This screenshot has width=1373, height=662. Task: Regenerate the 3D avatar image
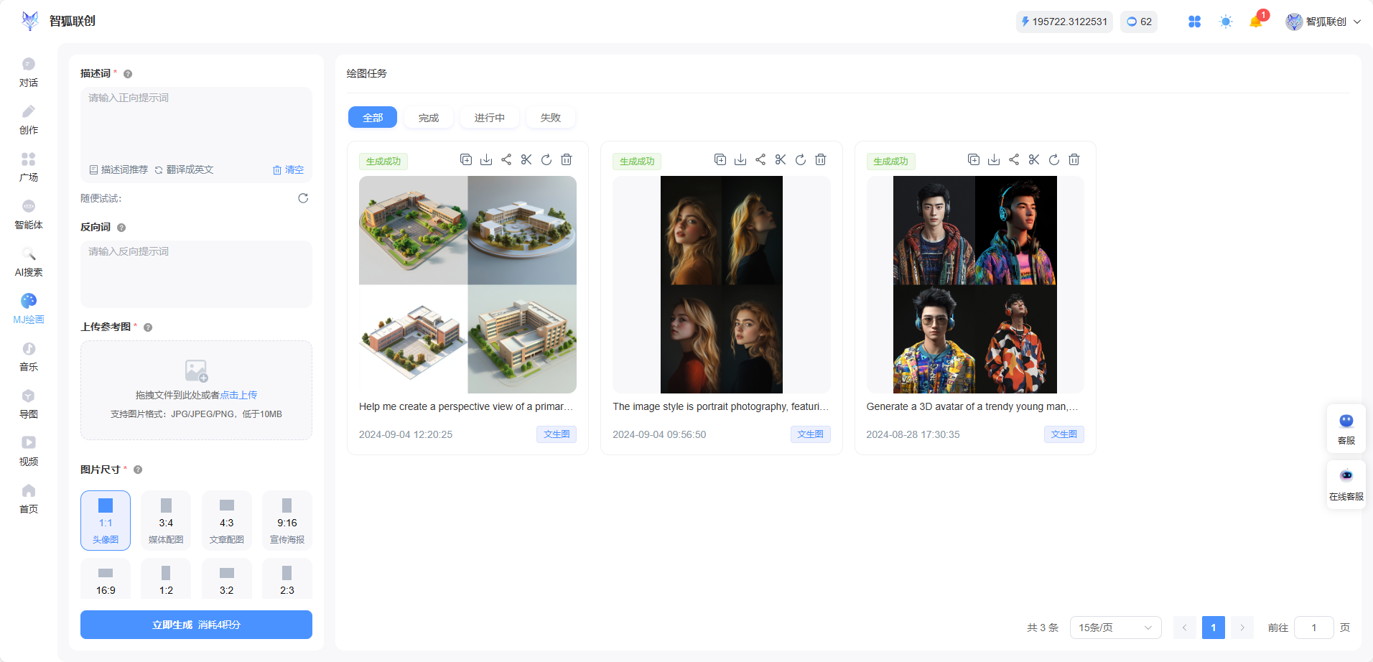click(x=1054, y=159)
